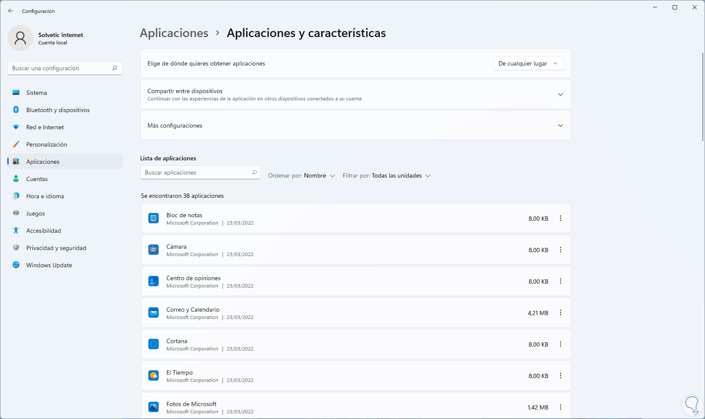Screen dimensions: 705x419
Task: Click the Solvetic Internet user avatar
Action: click(x=20, y=38)
